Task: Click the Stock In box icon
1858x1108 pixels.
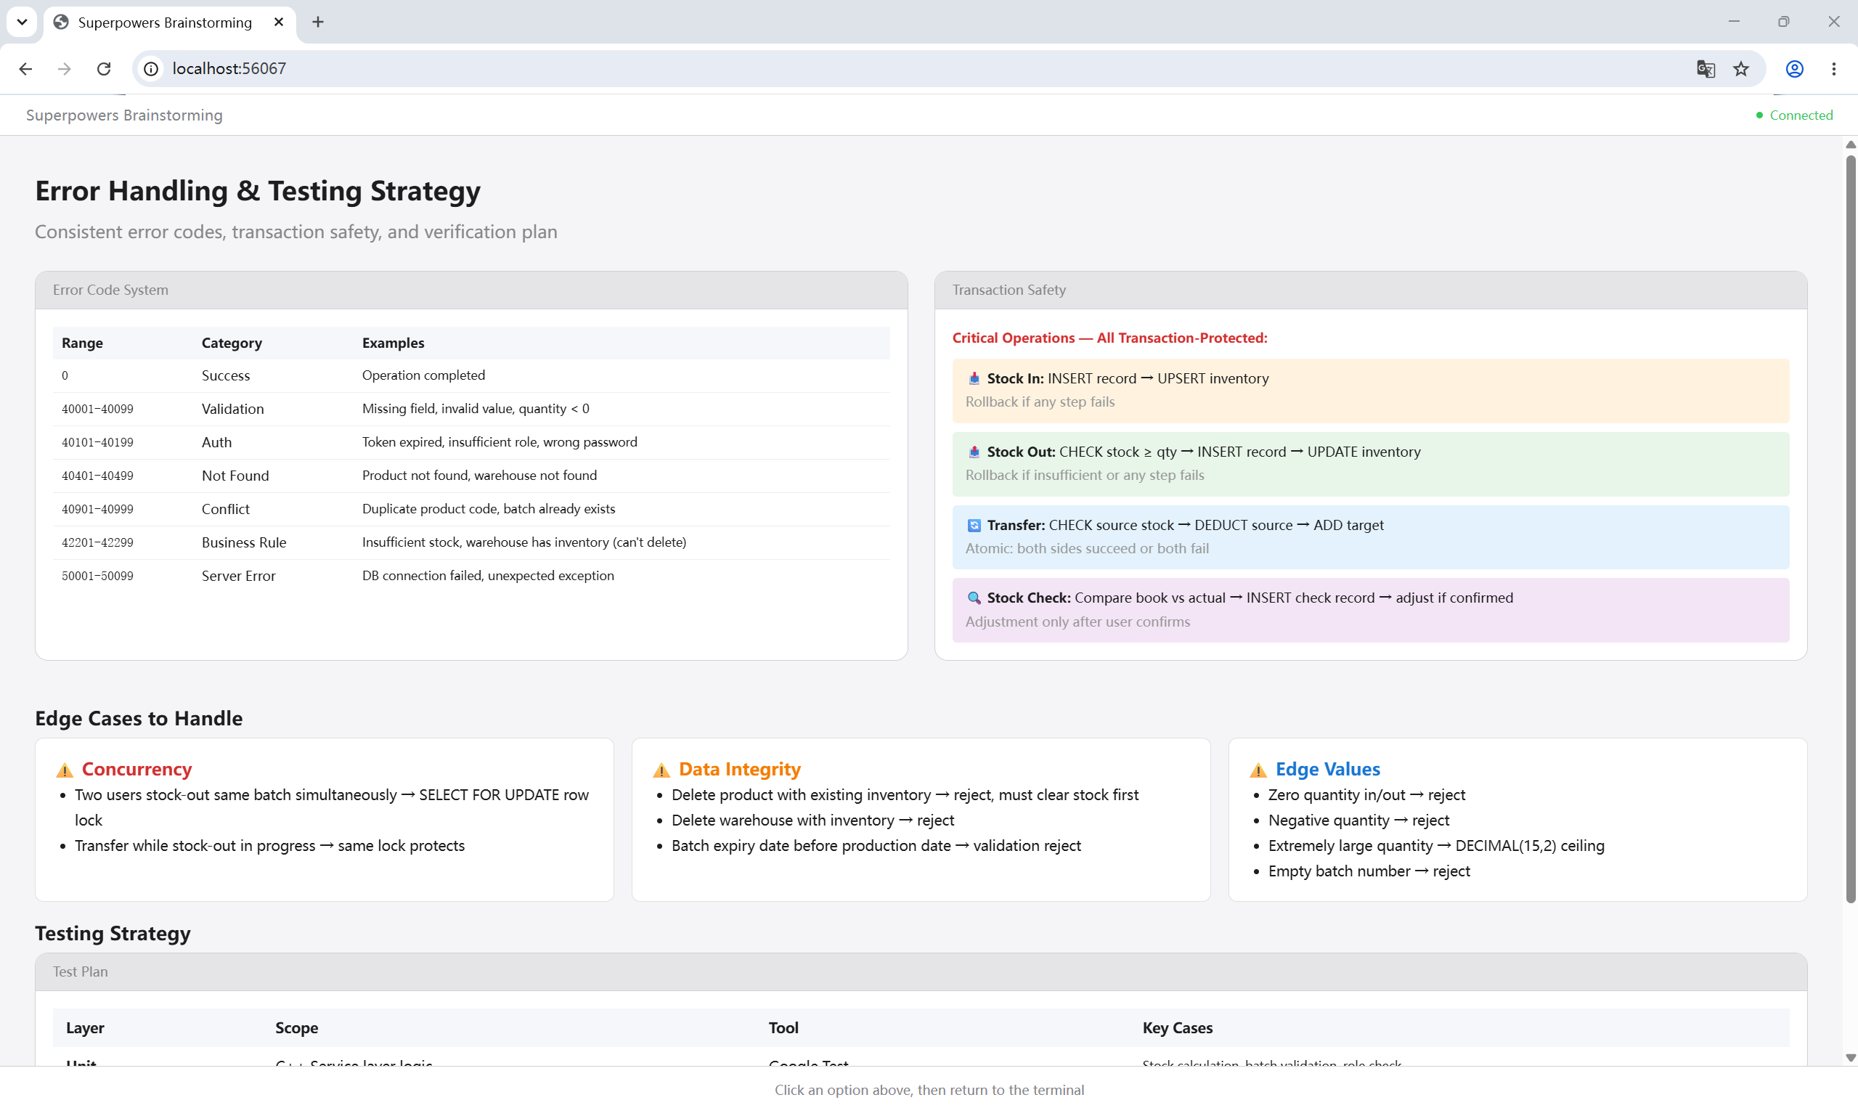Action: 974,378
